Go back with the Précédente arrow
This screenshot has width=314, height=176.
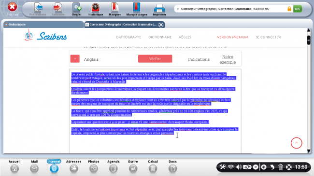coord(38,8)
